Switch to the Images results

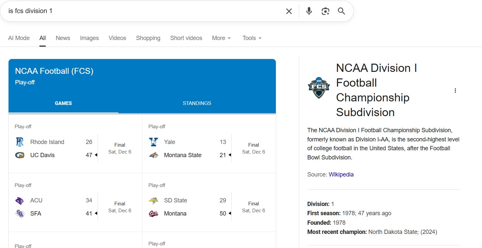pyautogui.click(x=89, y=38)
